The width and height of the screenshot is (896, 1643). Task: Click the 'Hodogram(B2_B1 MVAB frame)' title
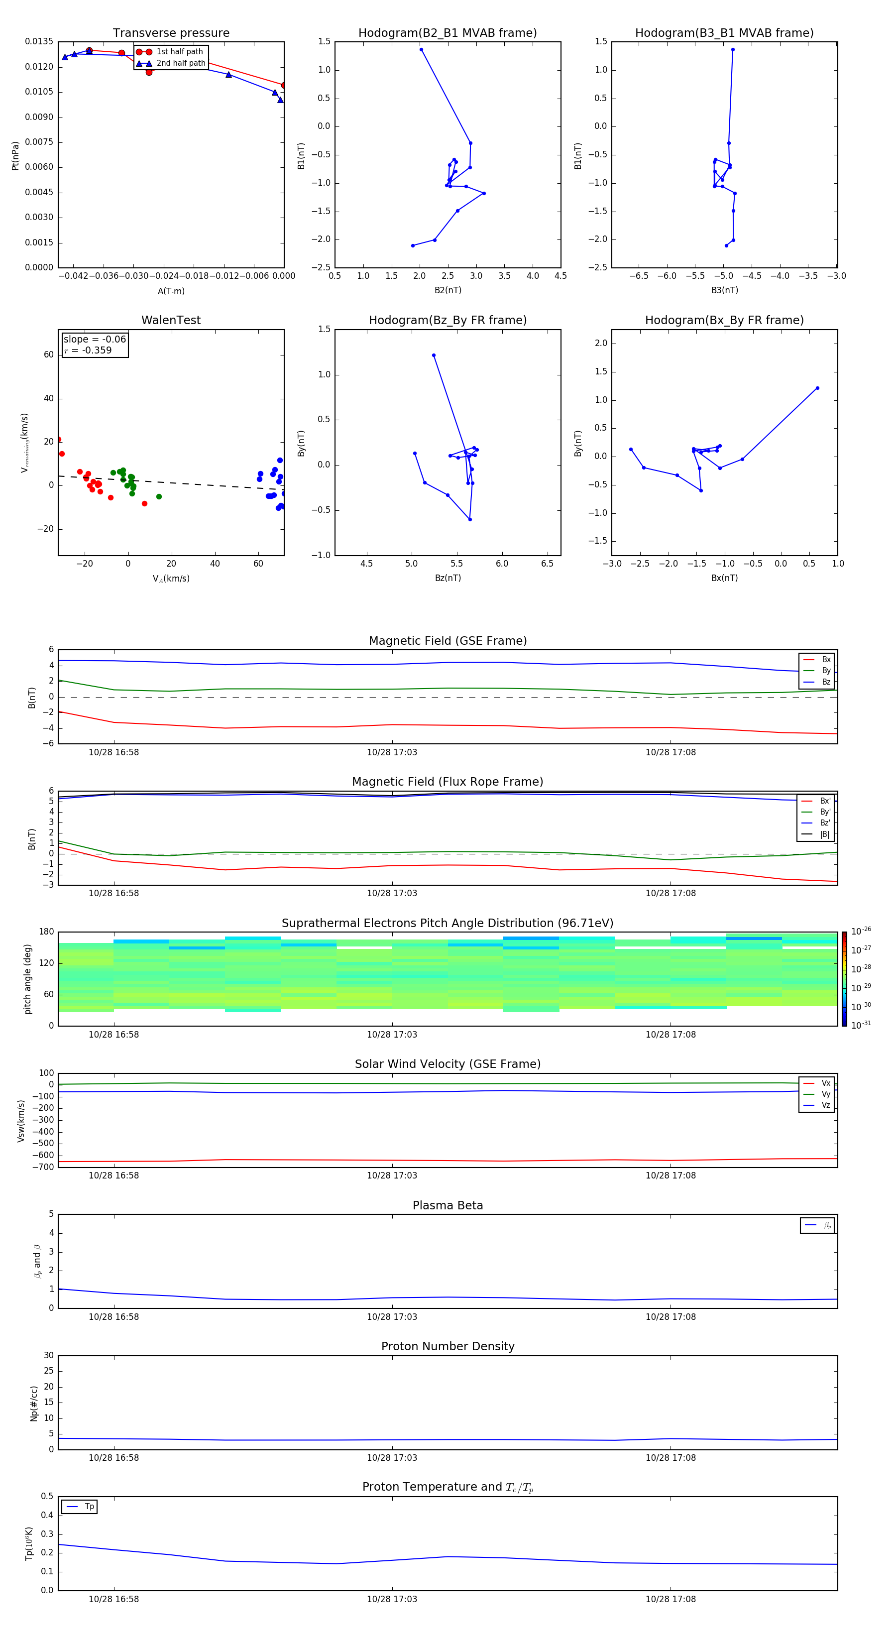pyautogui.click(x=448, y=33)
